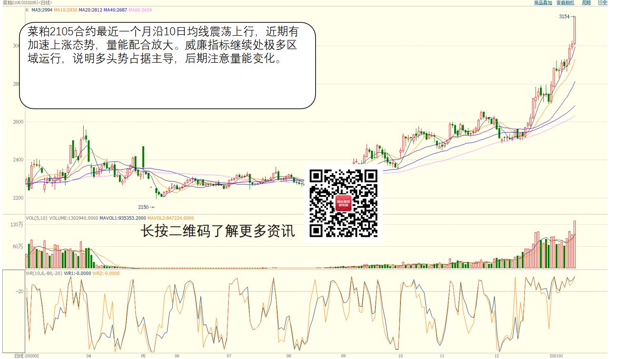Image resolution: width=618 pixels, height=359 pixels.
Task: Click the MA5:2994 indicator label
Action: coord(42,10)
